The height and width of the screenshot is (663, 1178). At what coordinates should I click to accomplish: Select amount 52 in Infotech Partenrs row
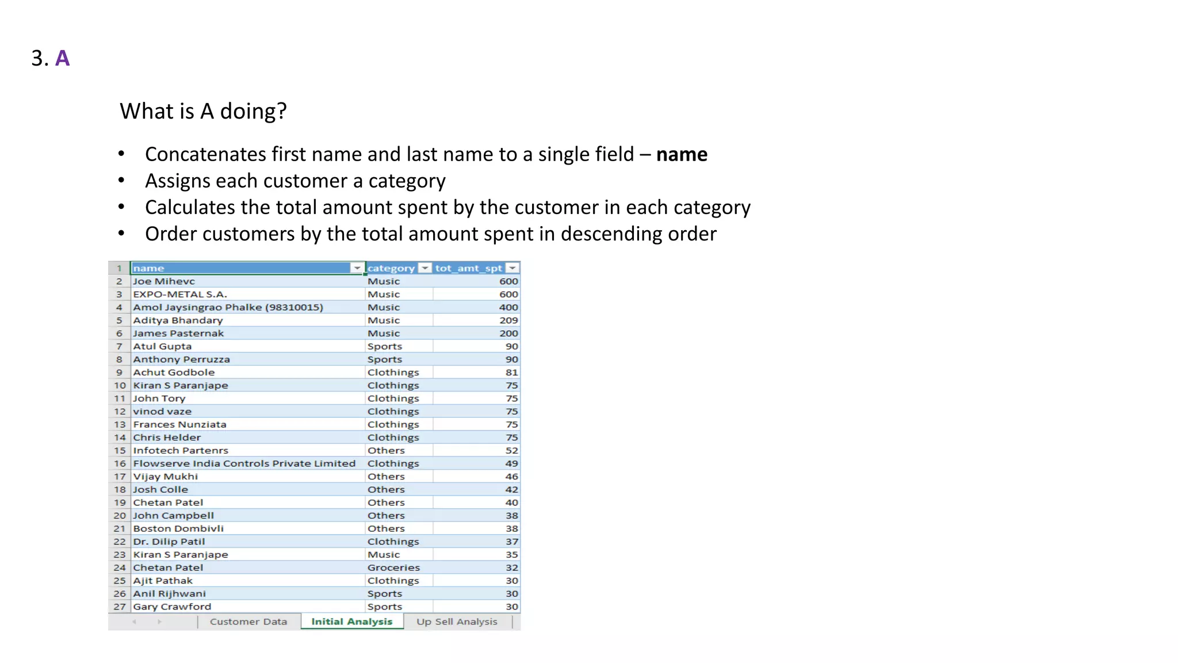click(x=476, y=451)
